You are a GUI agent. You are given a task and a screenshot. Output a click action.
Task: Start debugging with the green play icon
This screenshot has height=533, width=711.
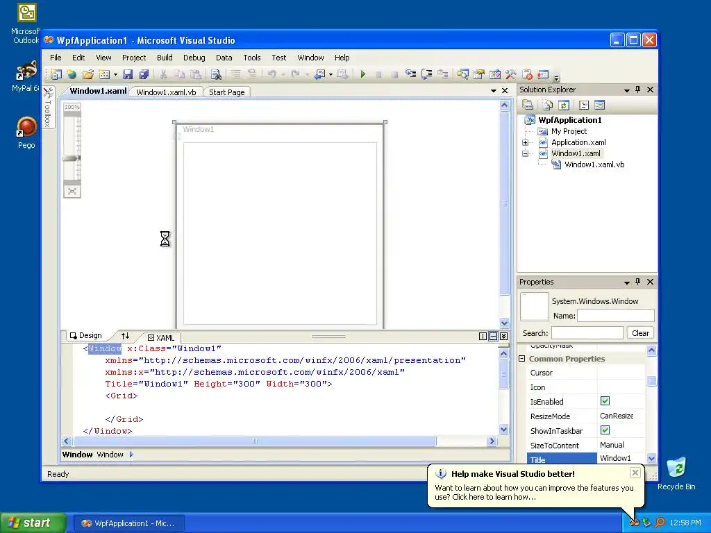[x=362, y=74]
